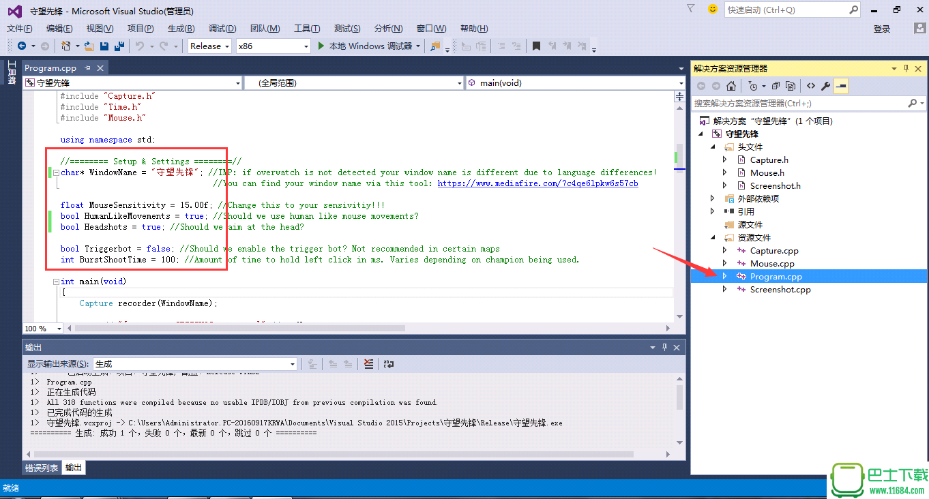Screen dimensions: 929x499
Task: Click the Home icon in Solution Explorer
Action: [731, 86]
